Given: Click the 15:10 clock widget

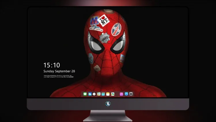Looking at the screenshot, I should tap(52, 65).
